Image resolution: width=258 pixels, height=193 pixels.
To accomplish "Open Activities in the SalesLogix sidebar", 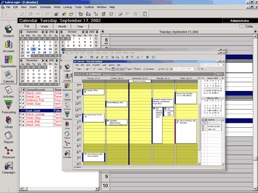I will (x=8, y=92).
